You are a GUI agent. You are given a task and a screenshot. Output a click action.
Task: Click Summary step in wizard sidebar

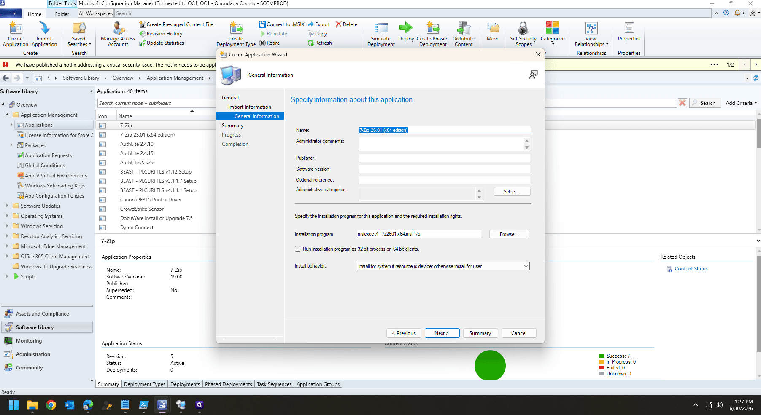point(233,126)
